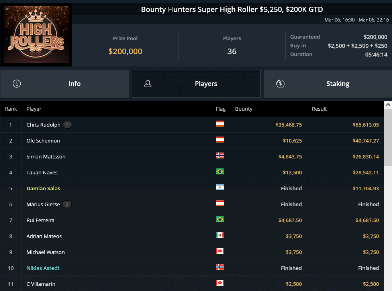Select player Damian Salas

coord(43,188)
